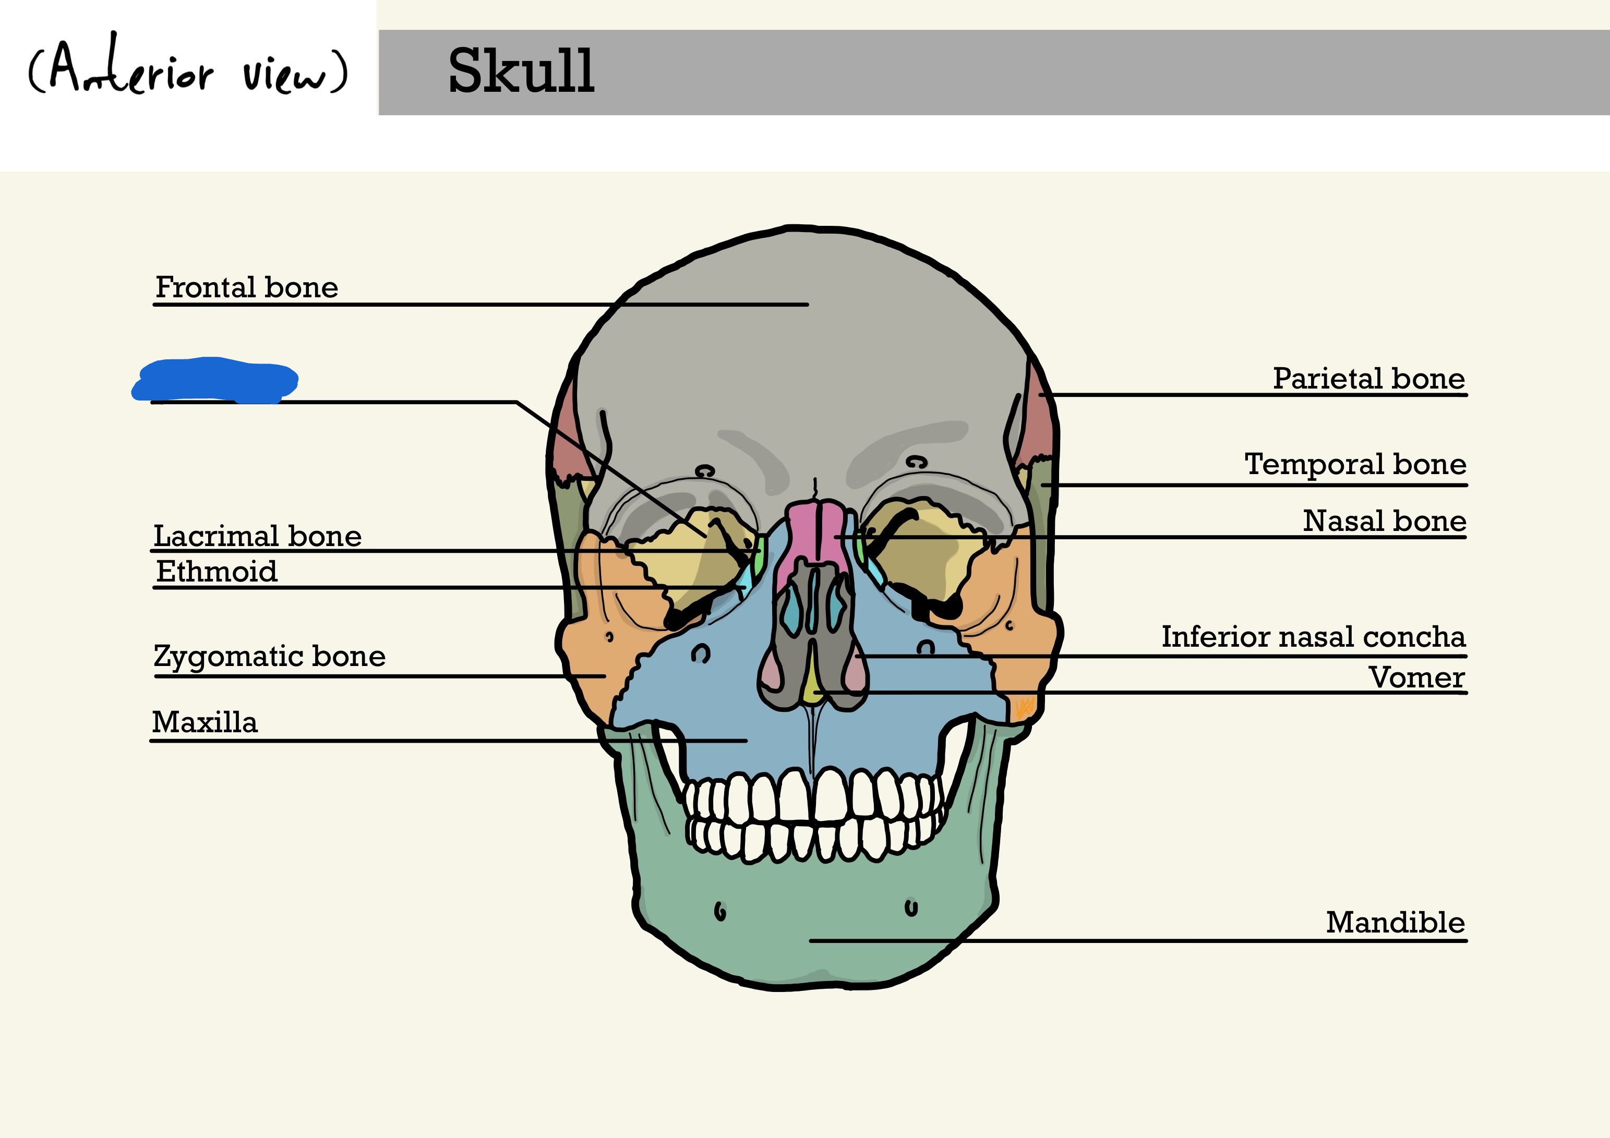The image size is (1610, 1138).
Task: Select the "Zygomatic bone" label
Action: pyautogui.click(x=270, y=657)
